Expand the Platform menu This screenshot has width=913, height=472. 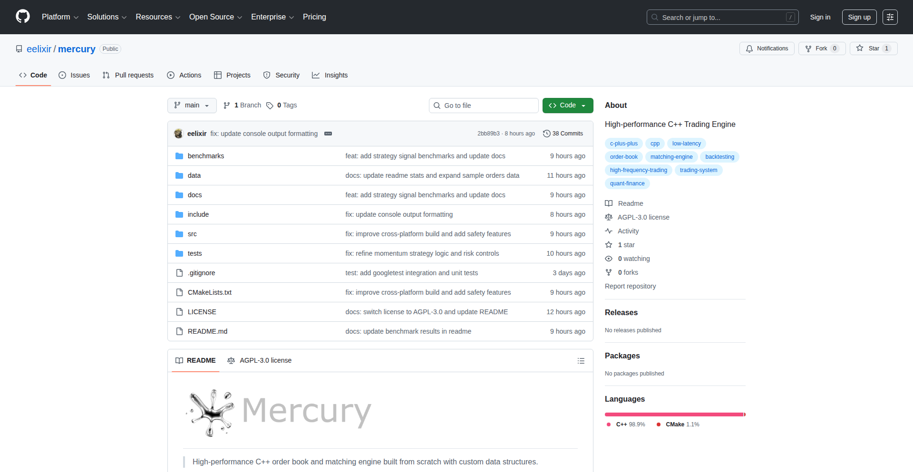60,17
